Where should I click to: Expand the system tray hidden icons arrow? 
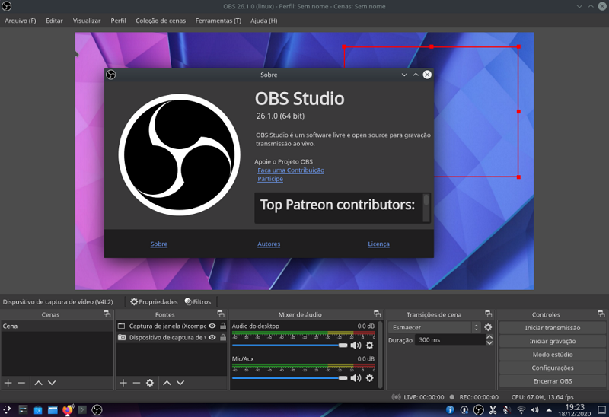pos(548,410)
